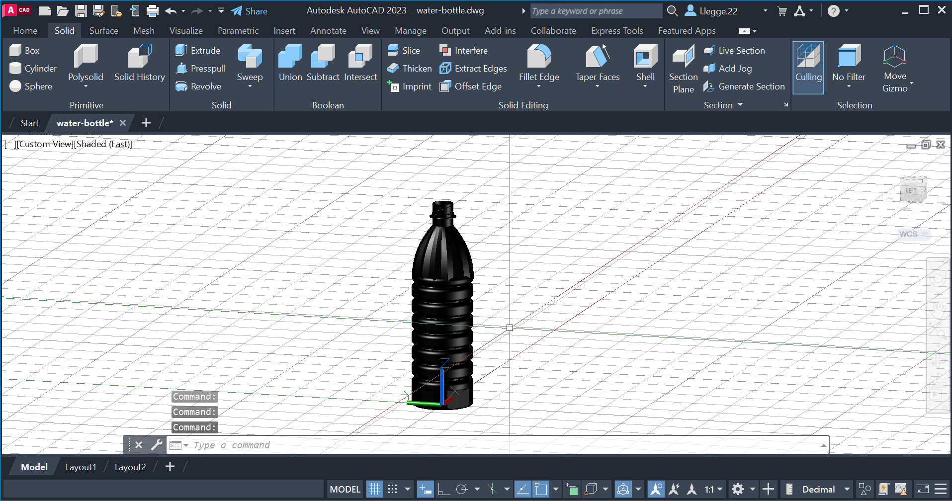The width and height of the screenshot is (952, 501).
Task: Toggle 2D object snap in status bar
Action: [x=541, y=489]
